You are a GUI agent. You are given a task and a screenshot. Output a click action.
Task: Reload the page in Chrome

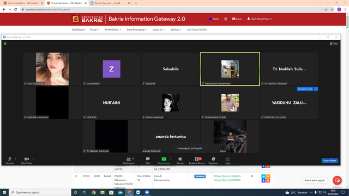pyautogui.click(x=16, y=9)
